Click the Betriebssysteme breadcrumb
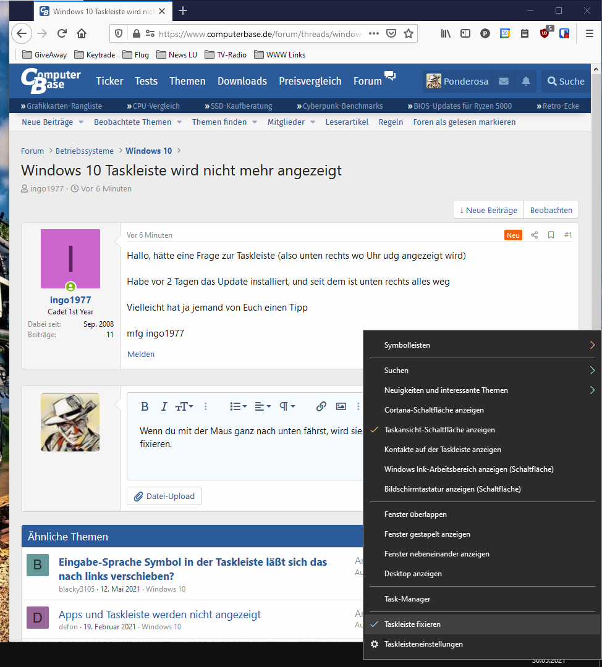Viewport: 602px width, 667px height. pos(84,151)
